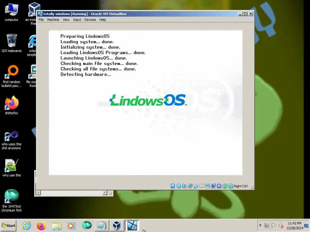Expand the hidden tray icons chevron
Screen dimensions: 310x232
tap(260, 225)
